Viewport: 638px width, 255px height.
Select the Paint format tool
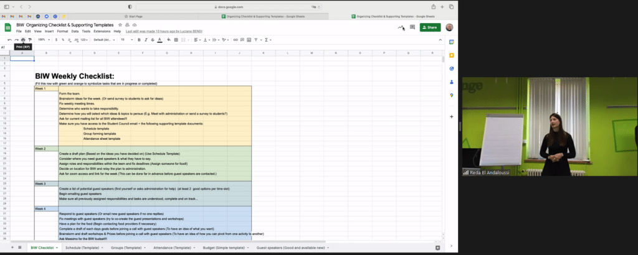pyautogui.click(x=30, y=39)
